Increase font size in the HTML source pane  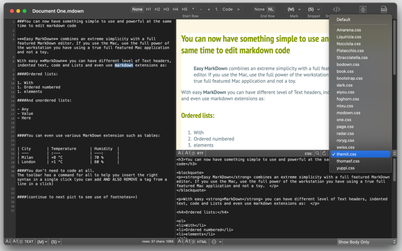coord(188,241)
